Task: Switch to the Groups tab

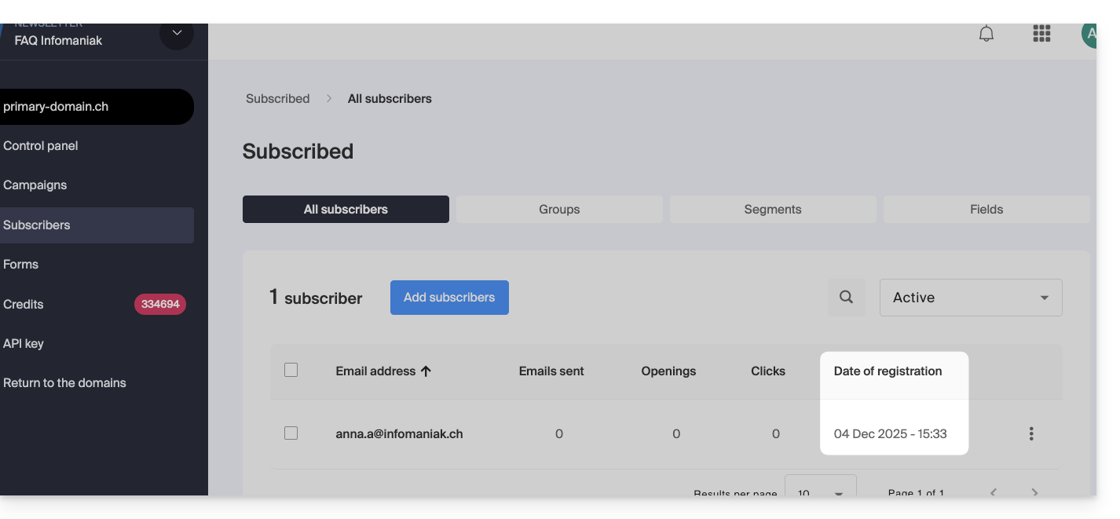Action: click(559, 210)
